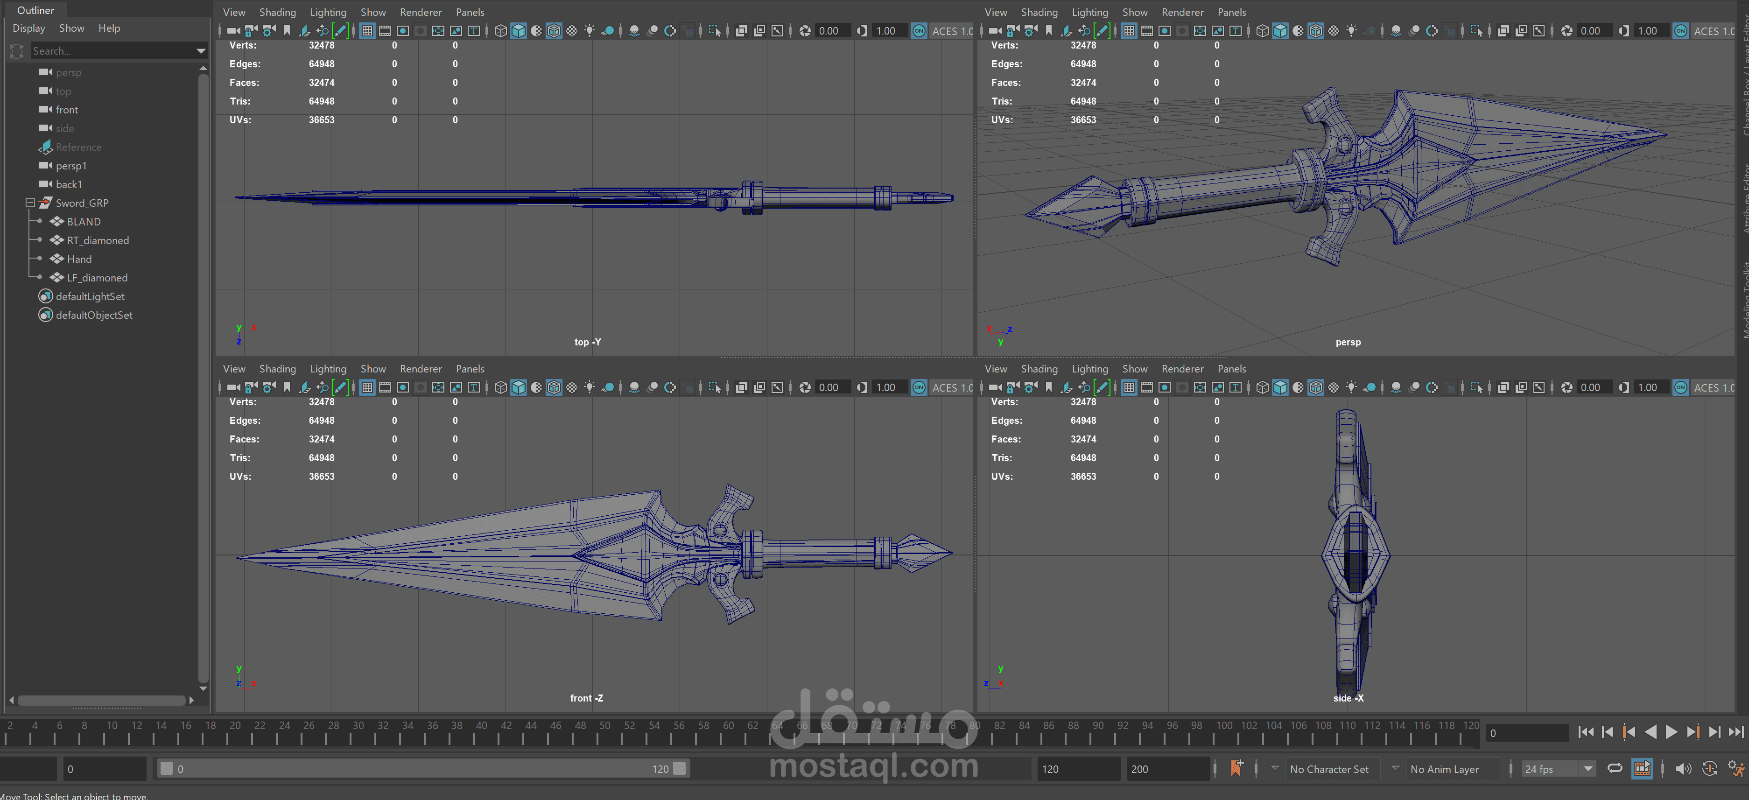
Task: Click the range slider end handle at 120
Action: (680, 768)
